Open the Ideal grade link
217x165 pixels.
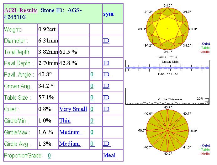point(110,155)
